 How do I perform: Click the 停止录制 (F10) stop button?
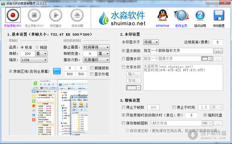pyautogui.click(x=34, y=15)
